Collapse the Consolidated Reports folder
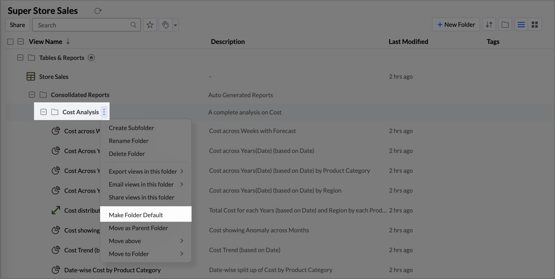This screenshot has height=279, width=555. click(x=32, y=95)
